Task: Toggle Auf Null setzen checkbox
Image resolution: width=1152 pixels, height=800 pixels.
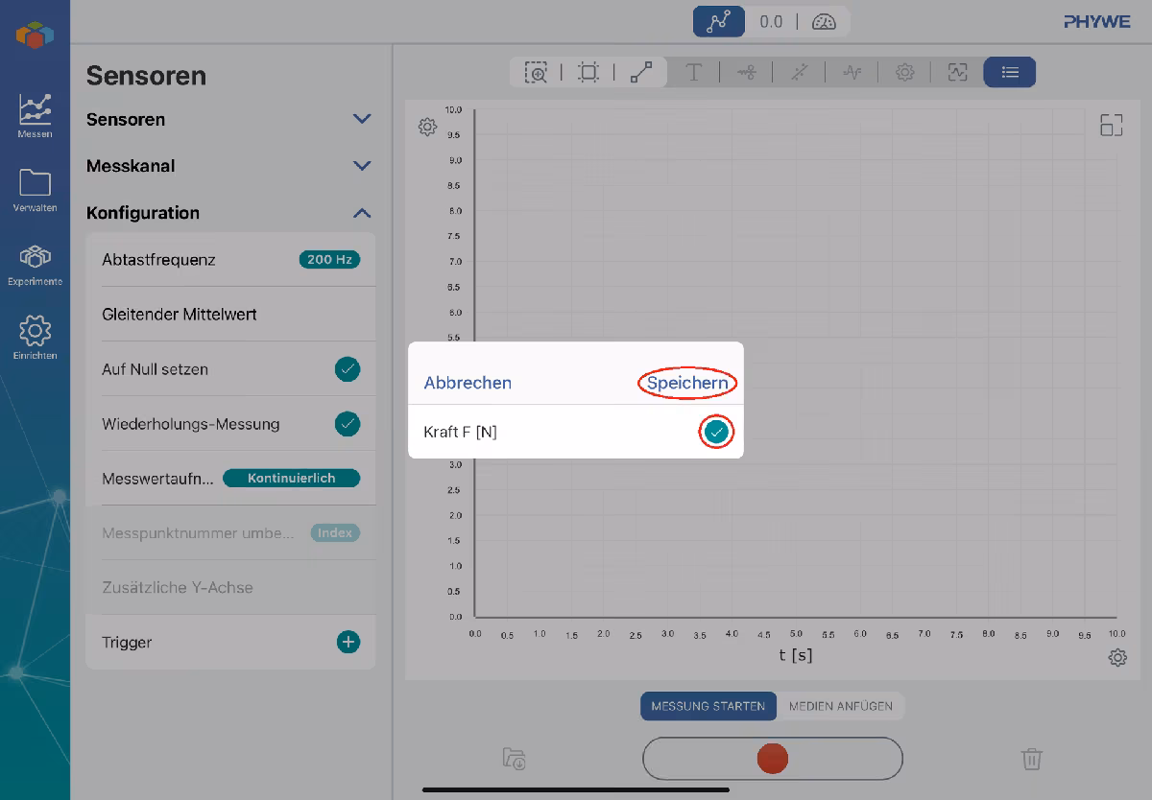Action: (348, 368)
